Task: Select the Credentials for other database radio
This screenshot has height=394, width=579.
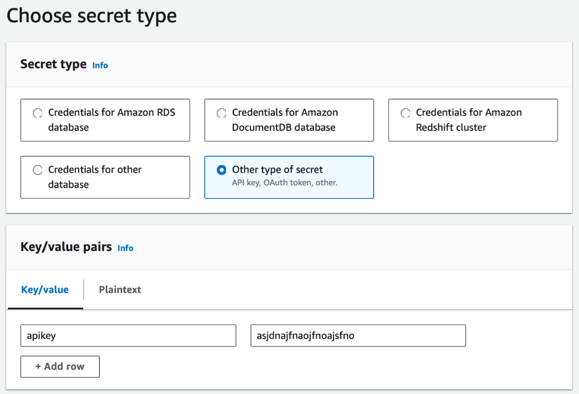Action: (37, 170)
